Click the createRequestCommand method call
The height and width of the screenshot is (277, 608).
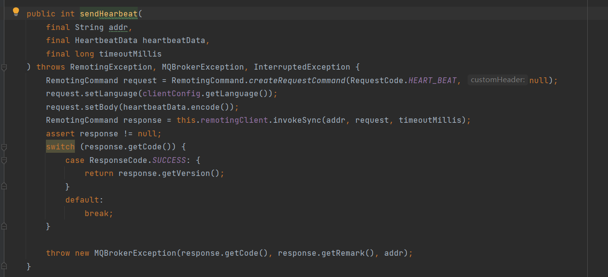coord(297,81)
